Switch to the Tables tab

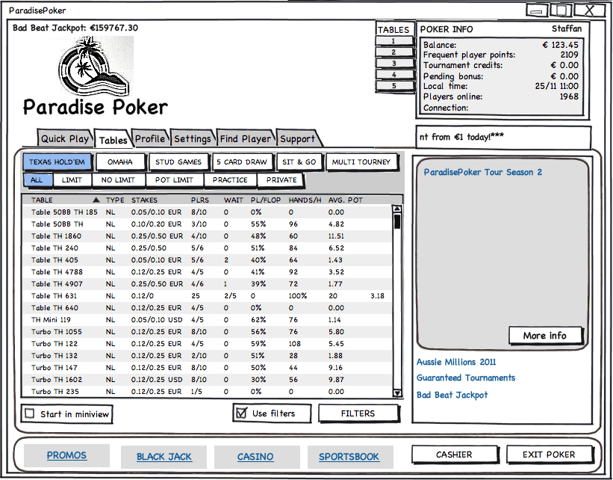(x=113, y=139)
